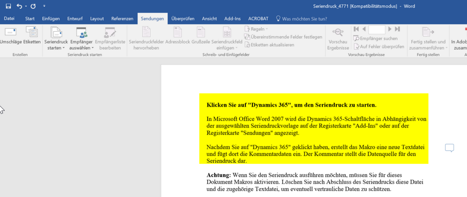Toggle Vorschau Ergebnisse

pos(338,38)
